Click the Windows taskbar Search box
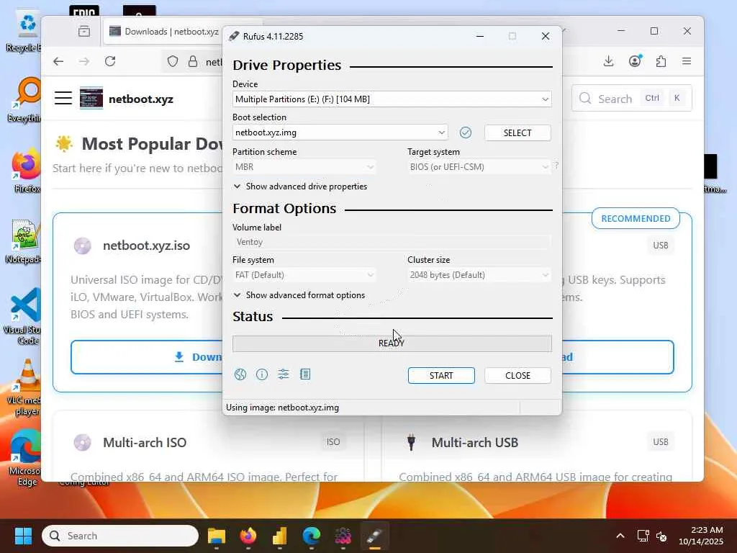The image size is (737, 553). coord(120,536)
